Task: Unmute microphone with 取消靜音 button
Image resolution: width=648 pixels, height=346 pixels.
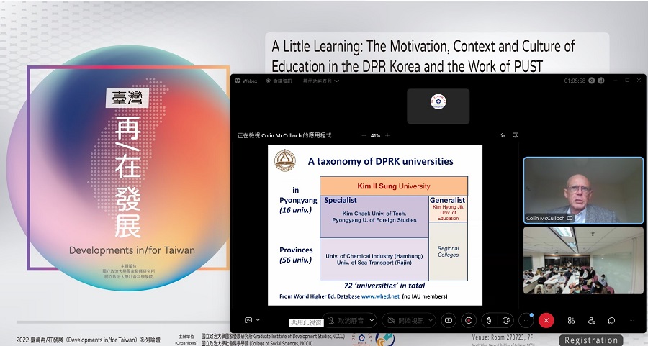Action: pyautogui.click(x=346, y=320)
